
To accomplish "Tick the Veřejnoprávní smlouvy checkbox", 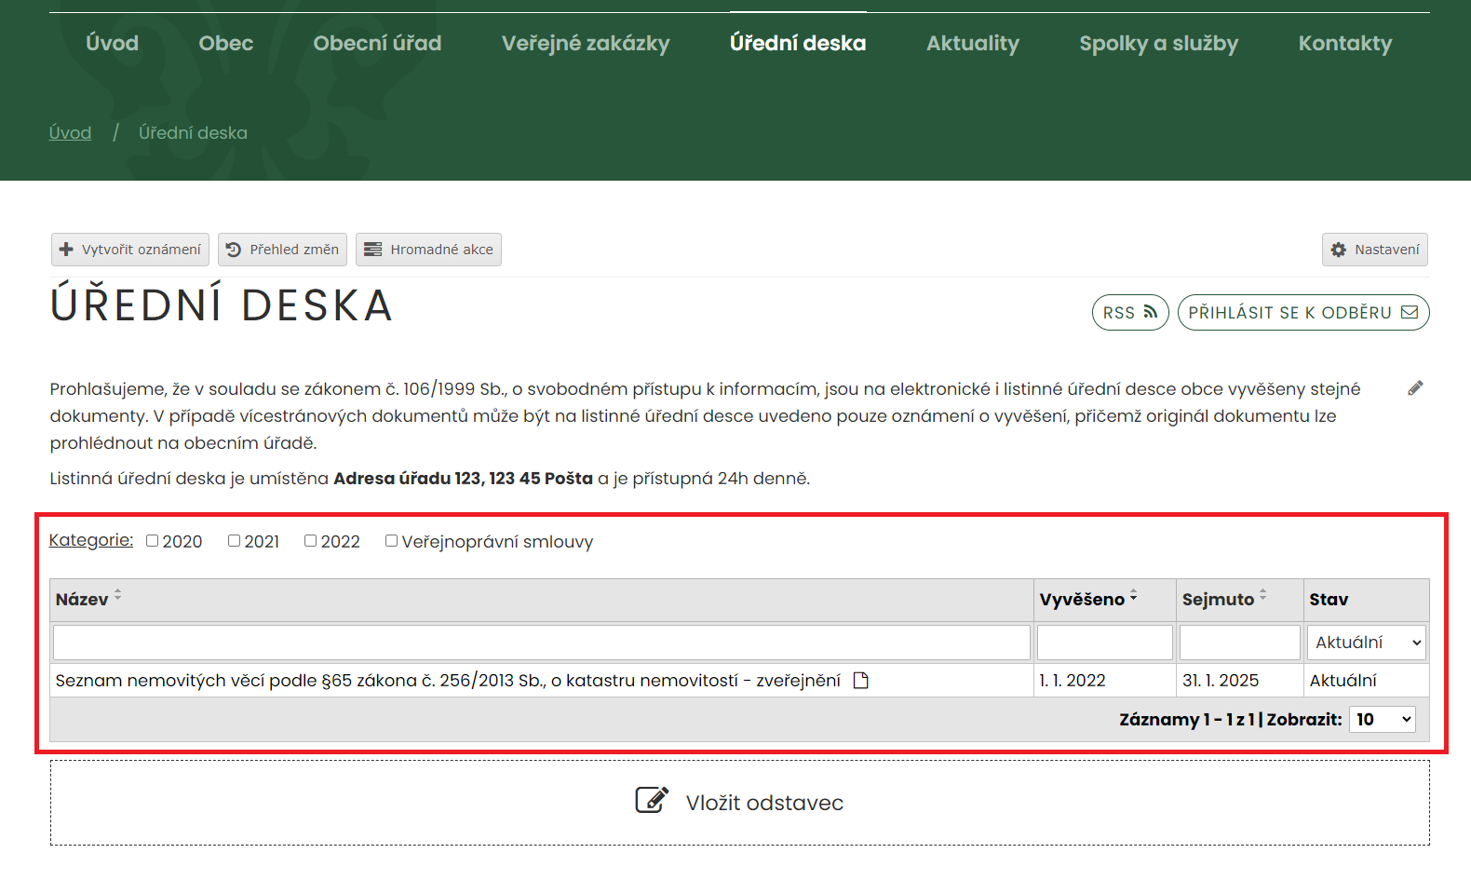I will 392,541.
